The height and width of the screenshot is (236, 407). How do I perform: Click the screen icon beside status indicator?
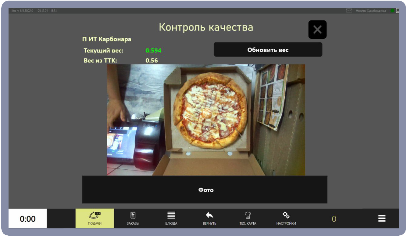coord(397,10)
